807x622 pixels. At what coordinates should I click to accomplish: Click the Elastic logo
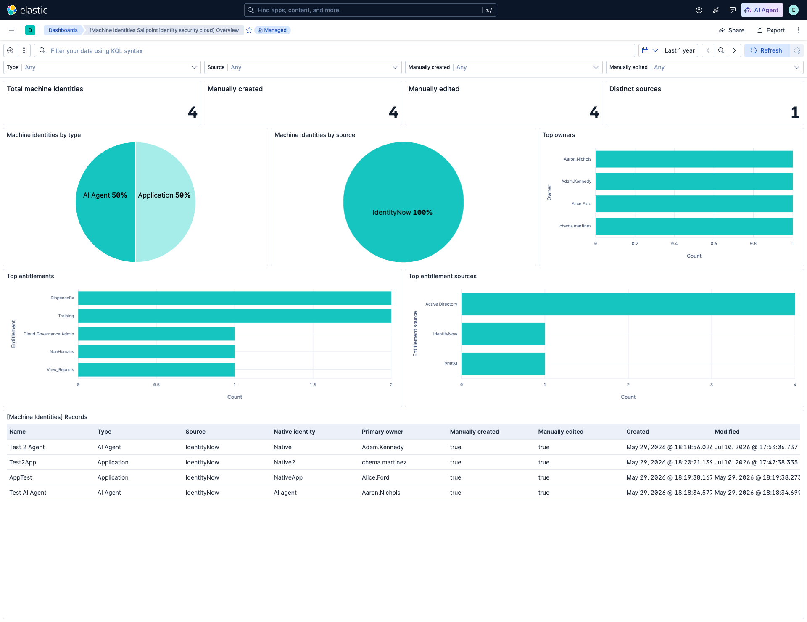(27, 10)
